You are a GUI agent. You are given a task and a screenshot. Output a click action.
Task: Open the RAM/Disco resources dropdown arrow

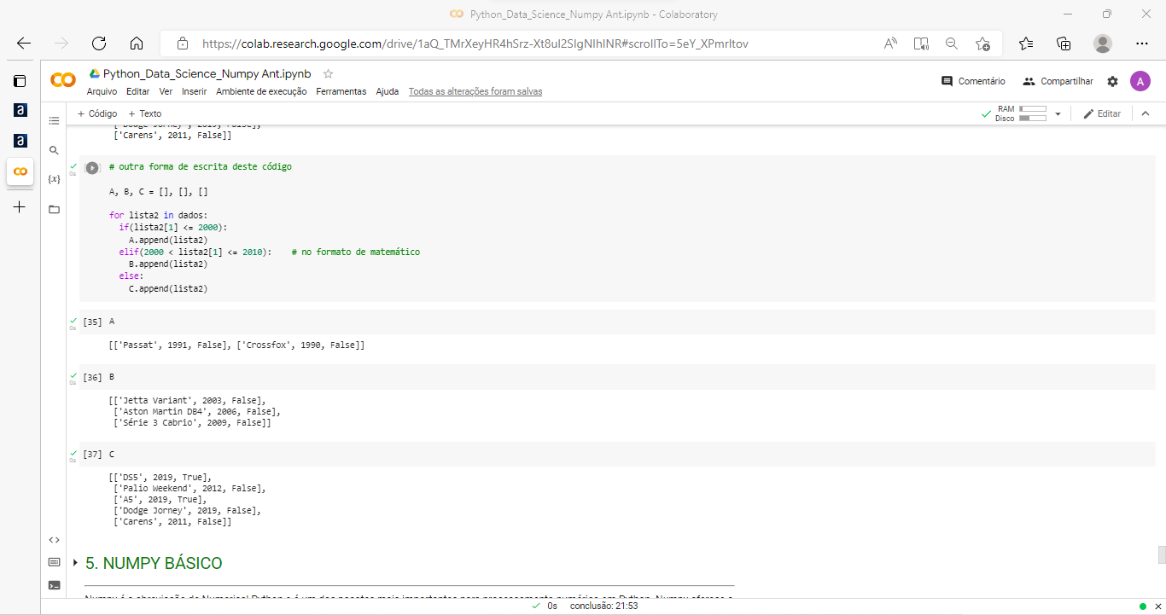coord(1058,113)
